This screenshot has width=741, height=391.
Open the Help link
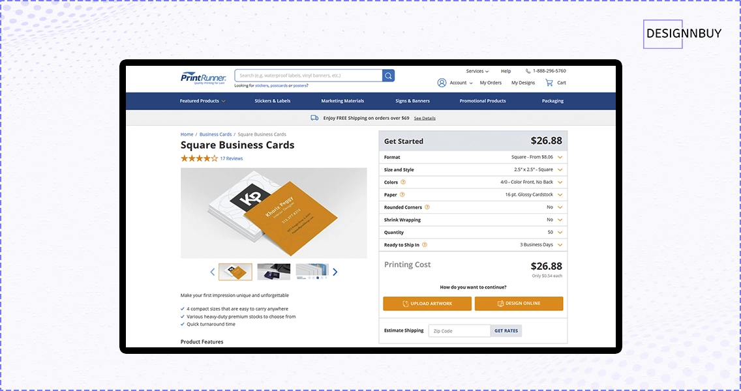coord(506,71)
